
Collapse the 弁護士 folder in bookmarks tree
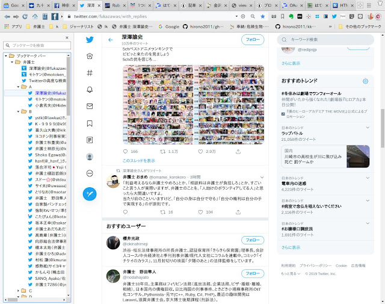pos(12,62)
